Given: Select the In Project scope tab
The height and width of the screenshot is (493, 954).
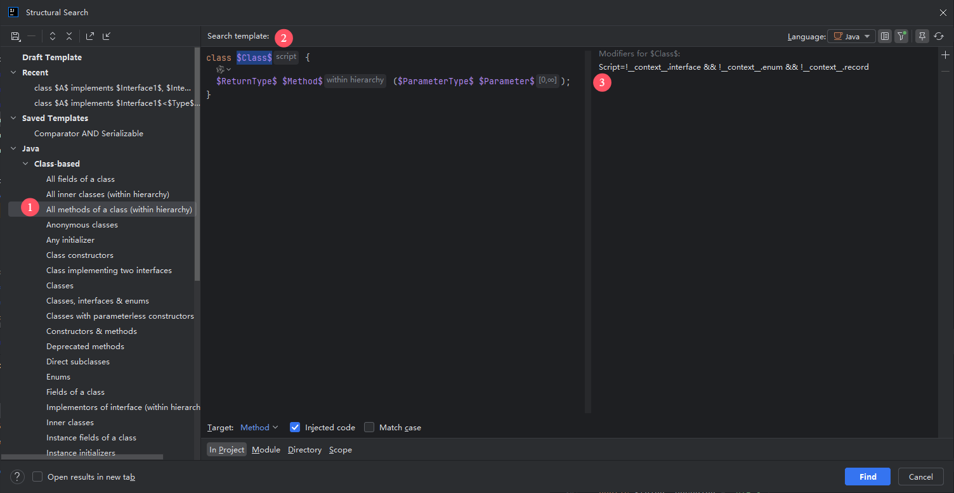Looking at the screenshot, I should pos(226,449).
